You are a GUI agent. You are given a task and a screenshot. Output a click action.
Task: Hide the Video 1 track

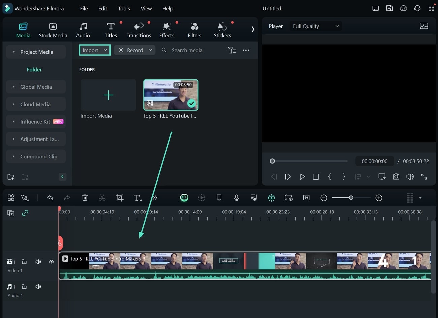(51, 261)
